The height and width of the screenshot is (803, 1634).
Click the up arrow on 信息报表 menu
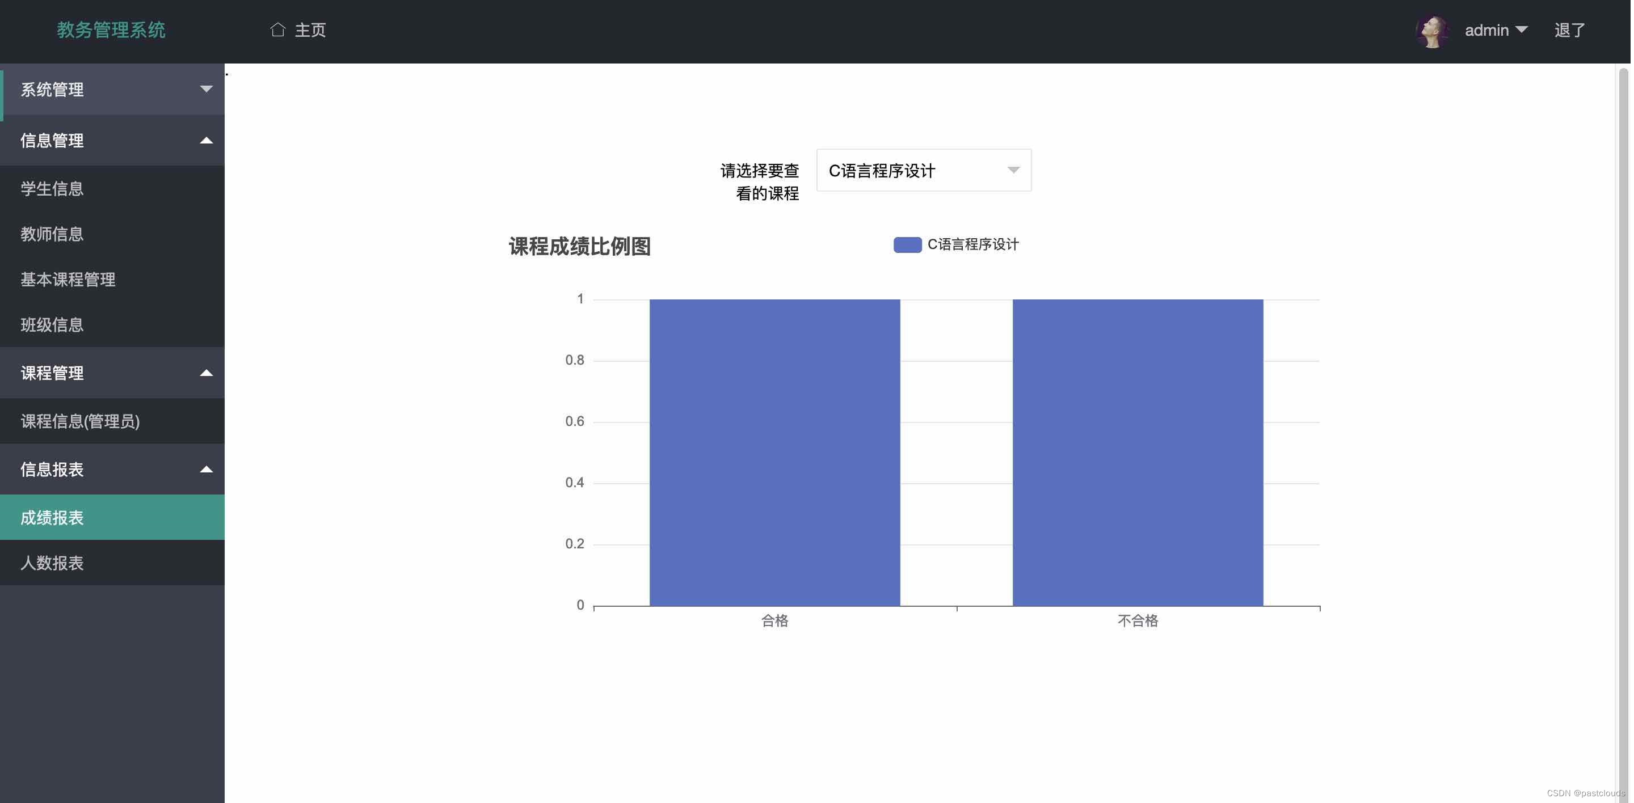[x=205, y=470]
